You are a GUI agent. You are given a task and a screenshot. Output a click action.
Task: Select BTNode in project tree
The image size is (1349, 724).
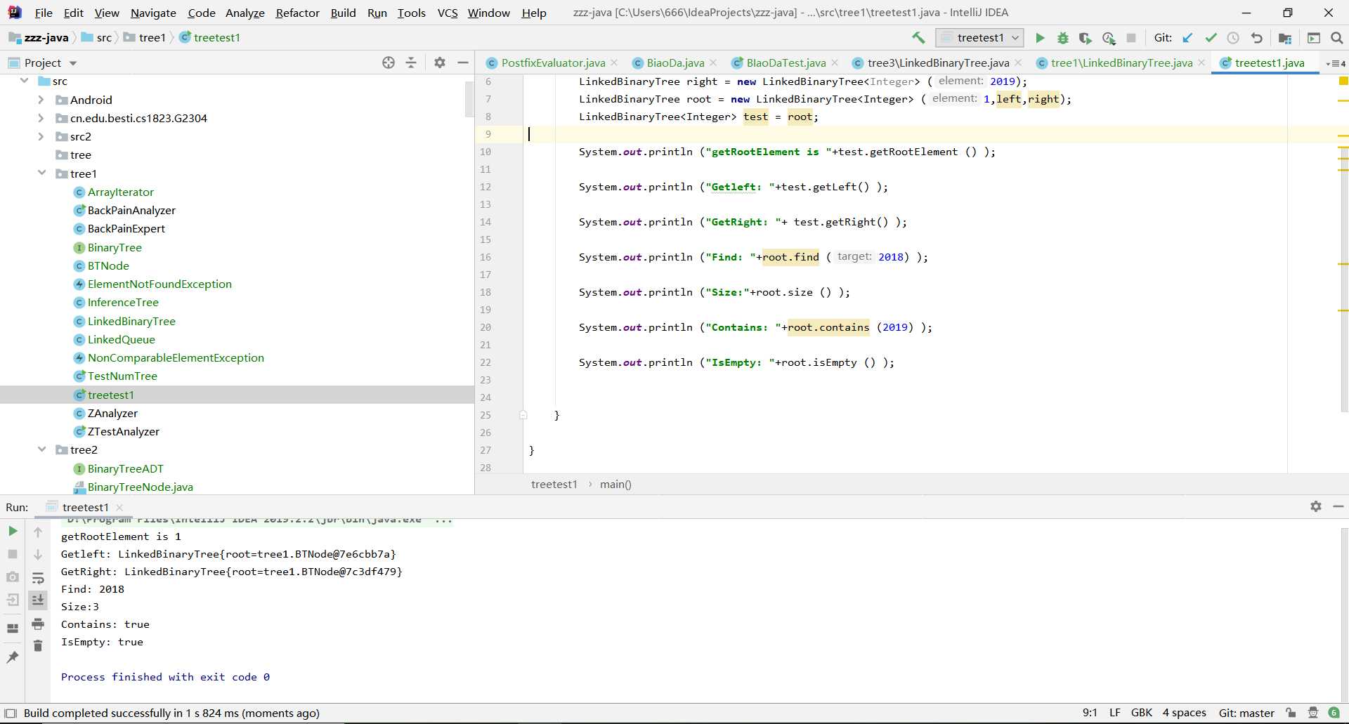click(x=108, y=265)
